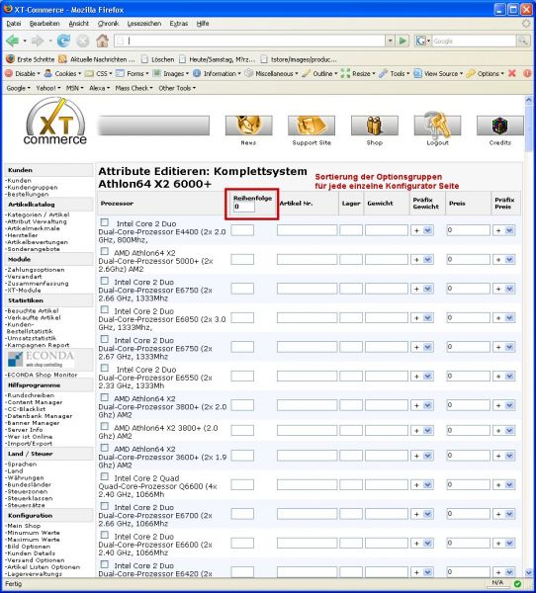Open the Content Manager sidebar link

coord(35,402)
